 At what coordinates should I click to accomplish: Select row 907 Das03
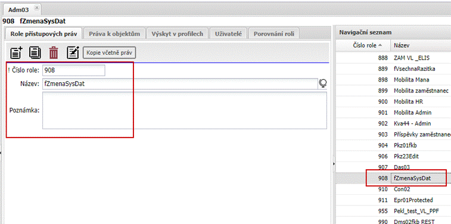tap(393, 167)
